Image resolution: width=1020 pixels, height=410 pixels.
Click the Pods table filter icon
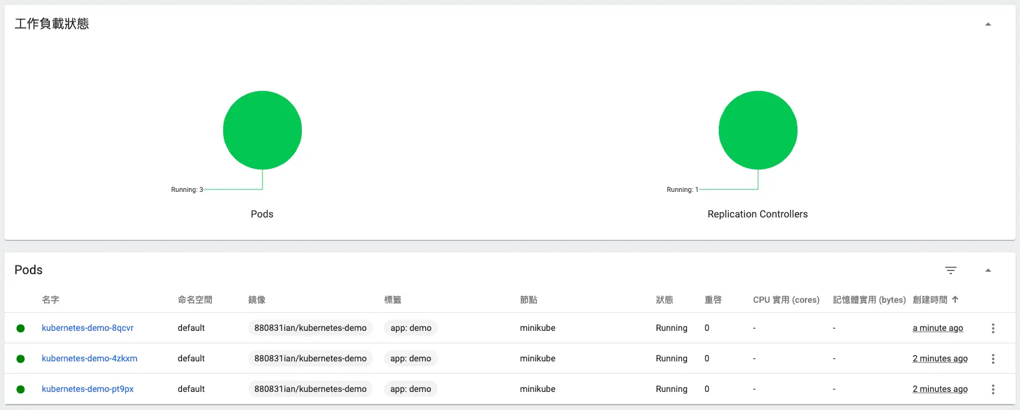(x=950, y=270)
